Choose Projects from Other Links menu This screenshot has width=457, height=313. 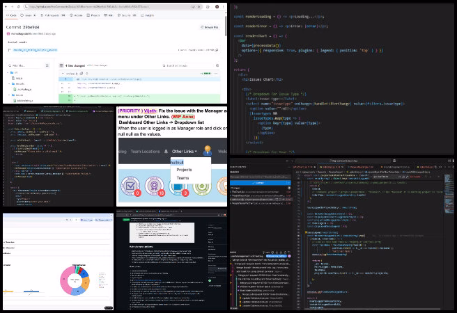click(184, 170)
